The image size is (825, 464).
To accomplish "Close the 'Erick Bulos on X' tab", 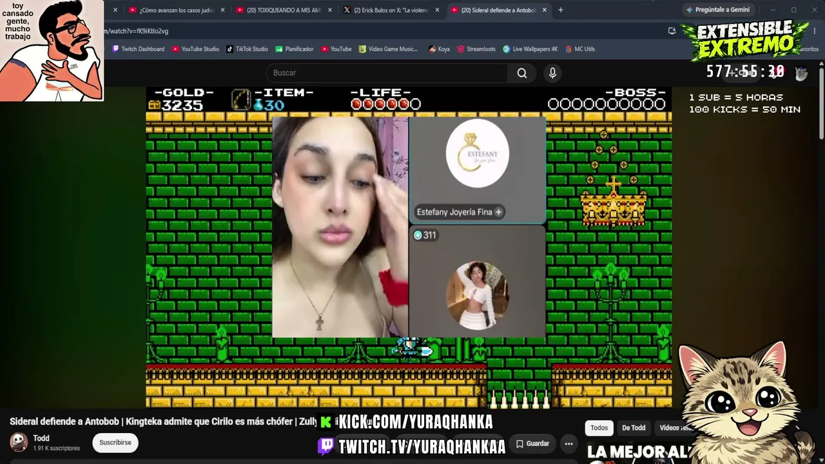I will tap(437, 10).
